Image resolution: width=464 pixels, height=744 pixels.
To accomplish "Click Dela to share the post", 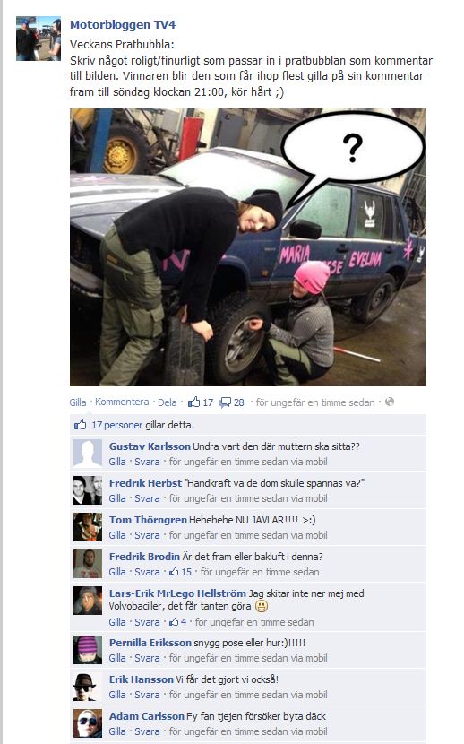I will coord(167,402).
